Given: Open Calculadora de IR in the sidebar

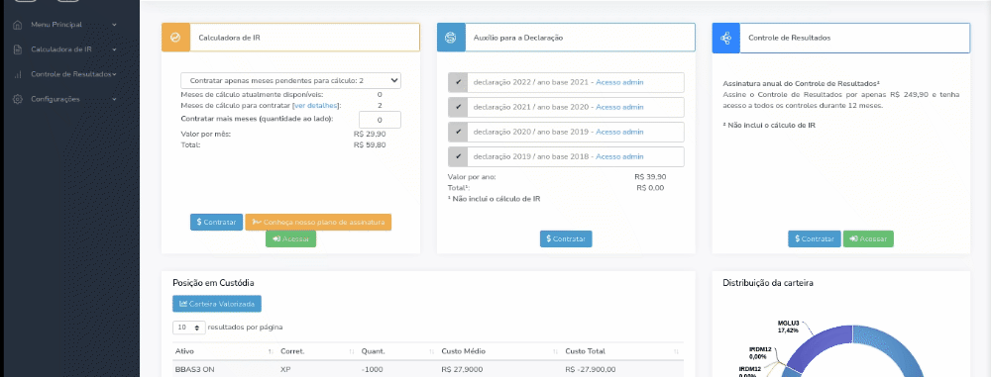Looking at the screenshot, I should point(61,49).
